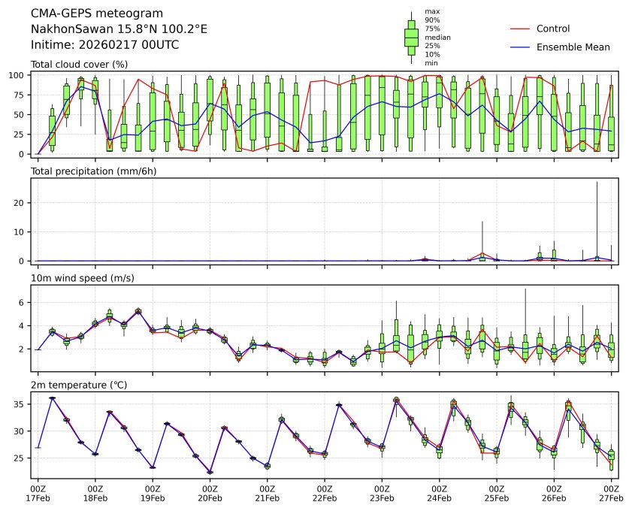This screenshot has width=632, height=511.
Task: Click the NakhonSawan location text
Action: pos(119,29)
